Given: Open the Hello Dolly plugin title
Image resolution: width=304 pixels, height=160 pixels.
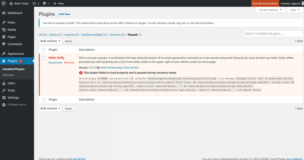Looking at the screenshot, I should pyautogui.click(x=56, y=58).
